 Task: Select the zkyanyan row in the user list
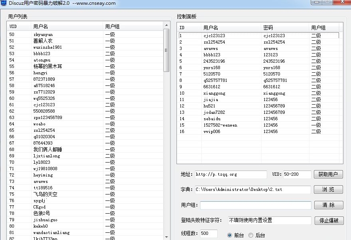[85, 34]
